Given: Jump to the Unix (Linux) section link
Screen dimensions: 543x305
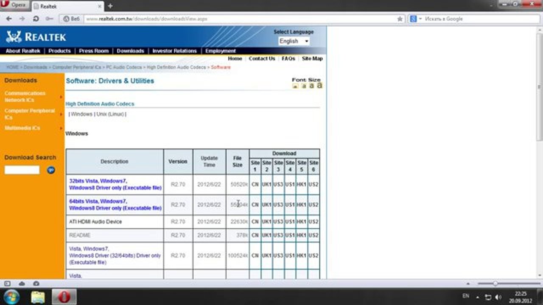Looking at the screenshot, I should coord(110,114).
